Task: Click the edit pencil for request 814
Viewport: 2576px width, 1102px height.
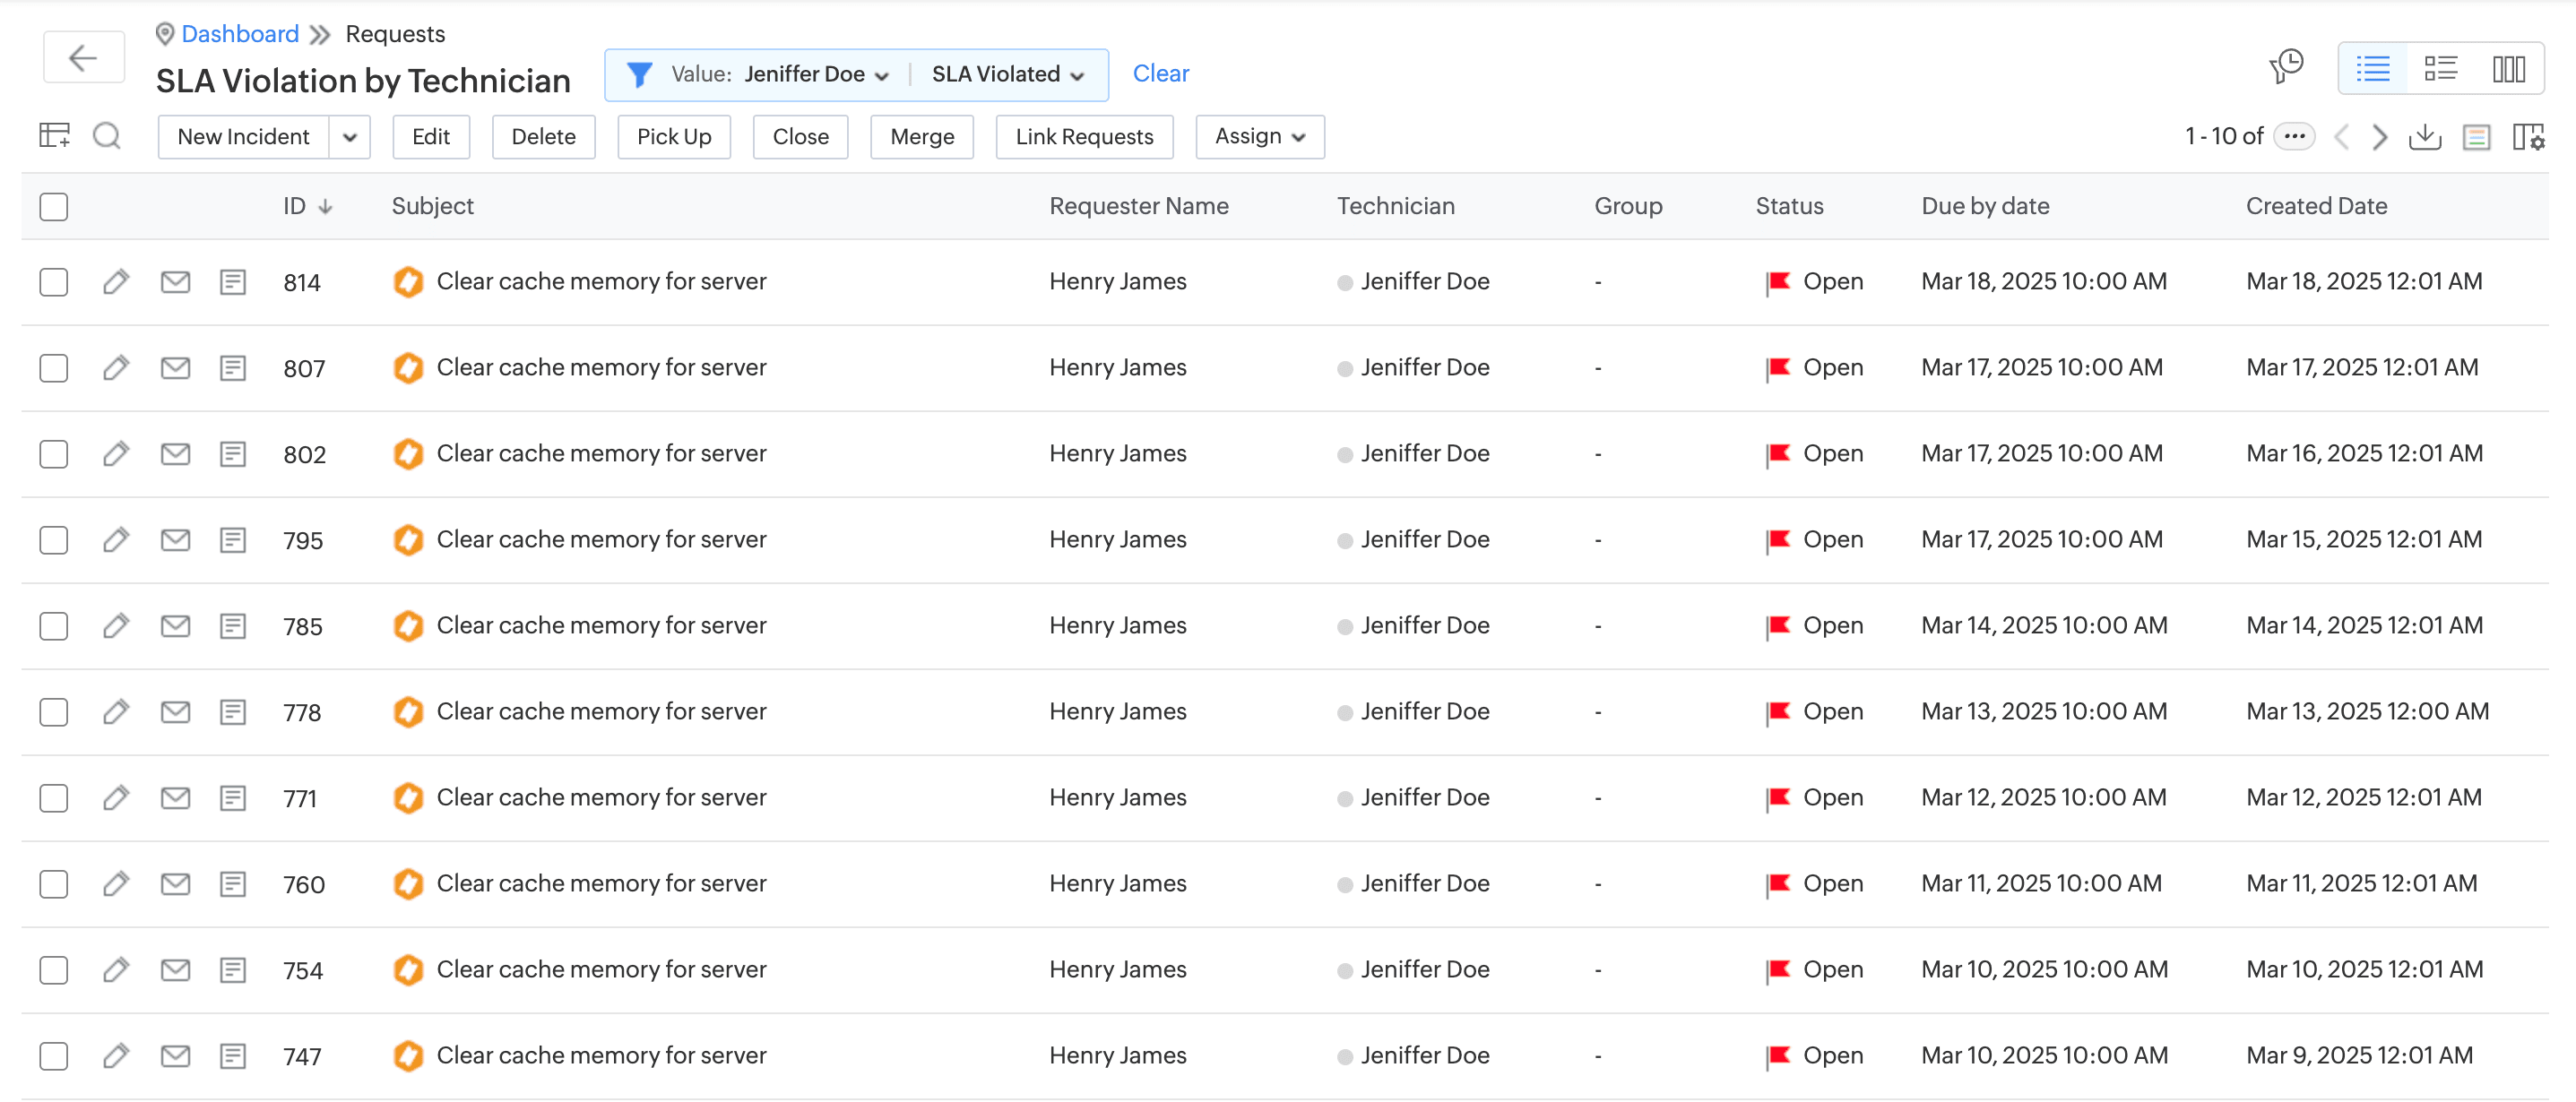Action: click(116, 282)
